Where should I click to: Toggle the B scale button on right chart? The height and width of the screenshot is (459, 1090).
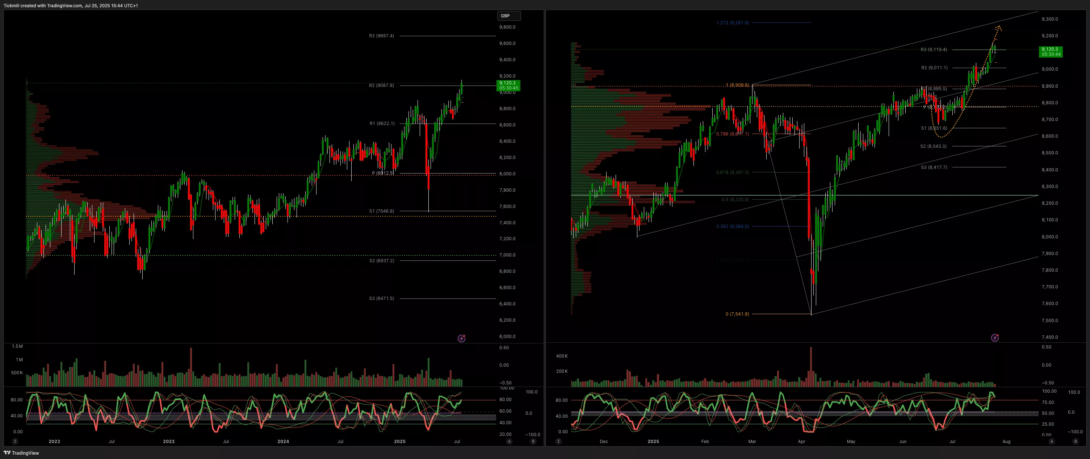(1076, 441)
